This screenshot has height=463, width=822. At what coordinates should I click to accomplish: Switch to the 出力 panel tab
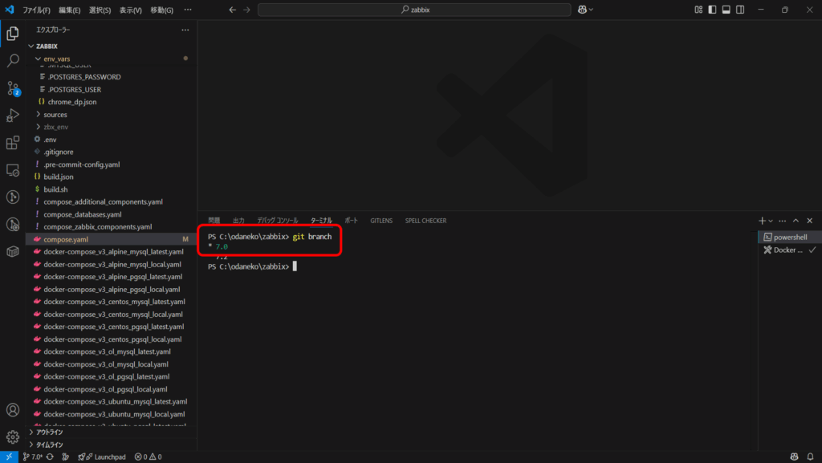point(238,221)
